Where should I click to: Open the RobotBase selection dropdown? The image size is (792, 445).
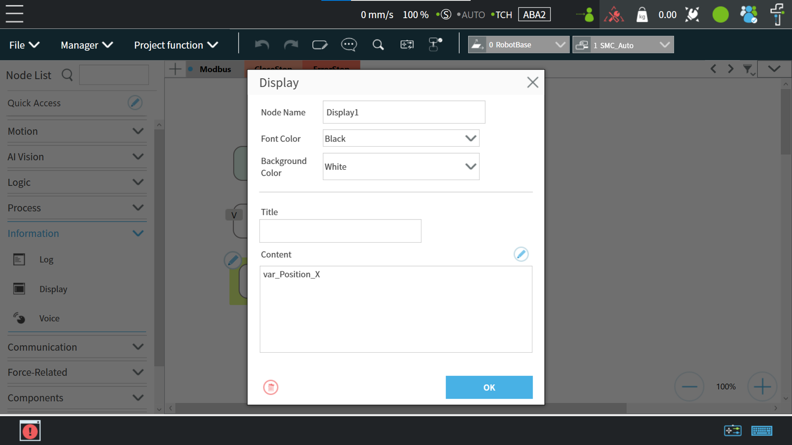click(518, 45)
